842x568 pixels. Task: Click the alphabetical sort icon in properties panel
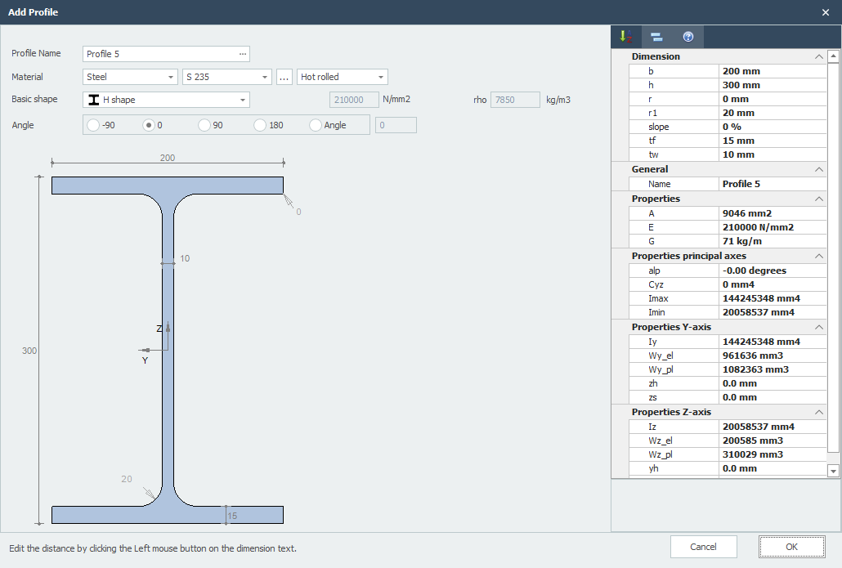(x=625, y=37)
